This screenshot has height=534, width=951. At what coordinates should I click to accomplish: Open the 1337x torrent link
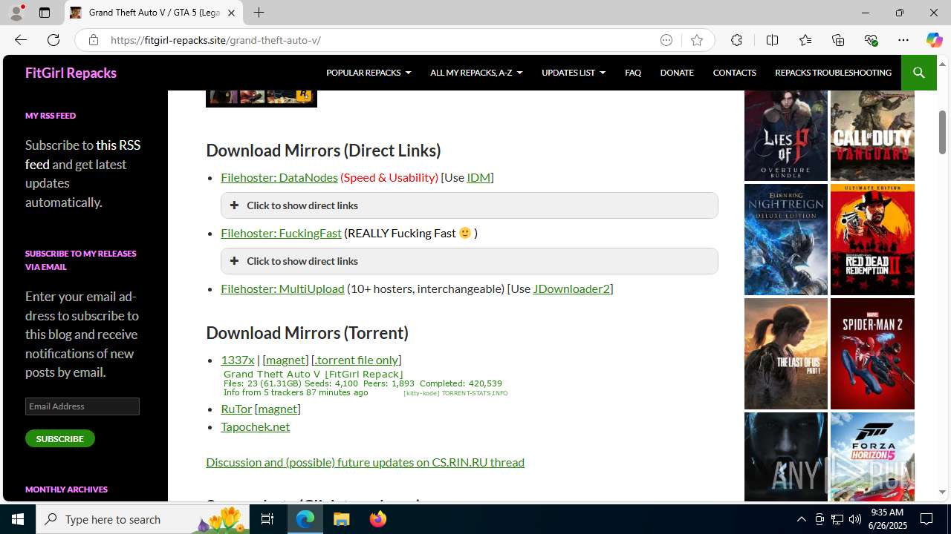237,360
